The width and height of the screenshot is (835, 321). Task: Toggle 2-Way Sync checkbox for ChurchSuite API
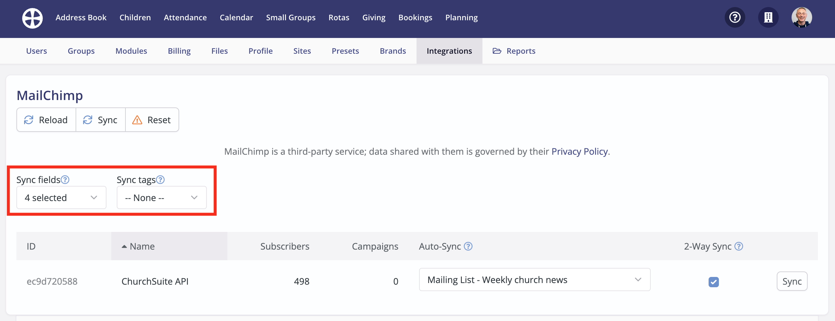713,282
